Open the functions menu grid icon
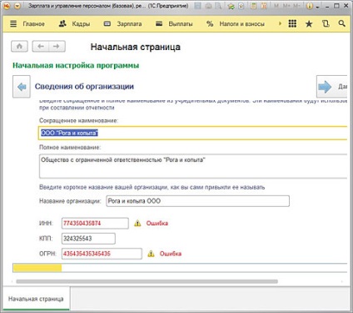 (x=292, y=23)
